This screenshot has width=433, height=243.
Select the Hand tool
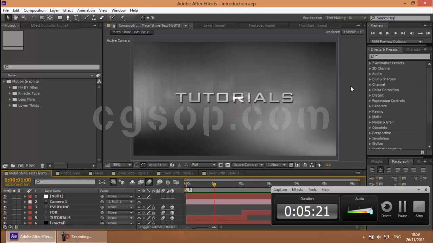click(x=16, y=18)
